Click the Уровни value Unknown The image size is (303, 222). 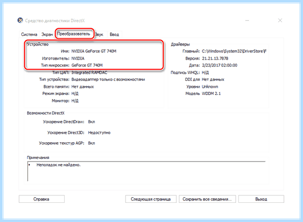(210, 87)
